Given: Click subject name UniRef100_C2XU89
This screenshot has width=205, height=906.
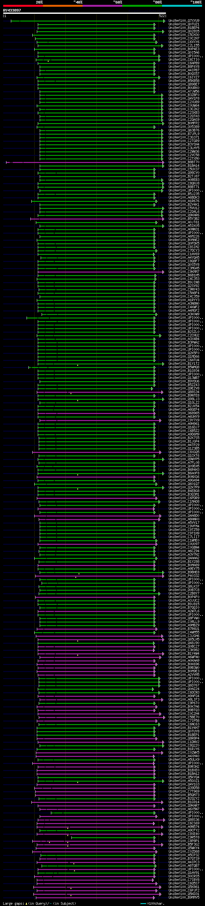Looking at the screenshot, I should (x=184, y=102).
